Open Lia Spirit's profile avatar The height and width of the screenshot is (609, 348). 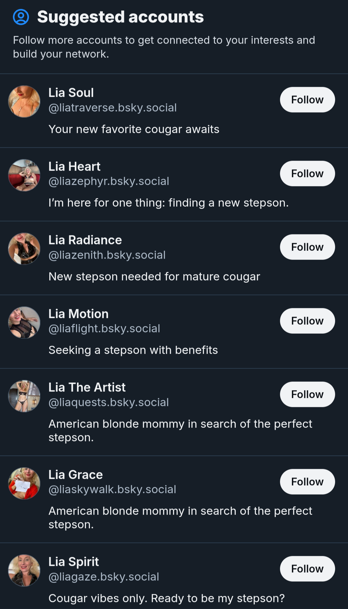coord(24,571)
